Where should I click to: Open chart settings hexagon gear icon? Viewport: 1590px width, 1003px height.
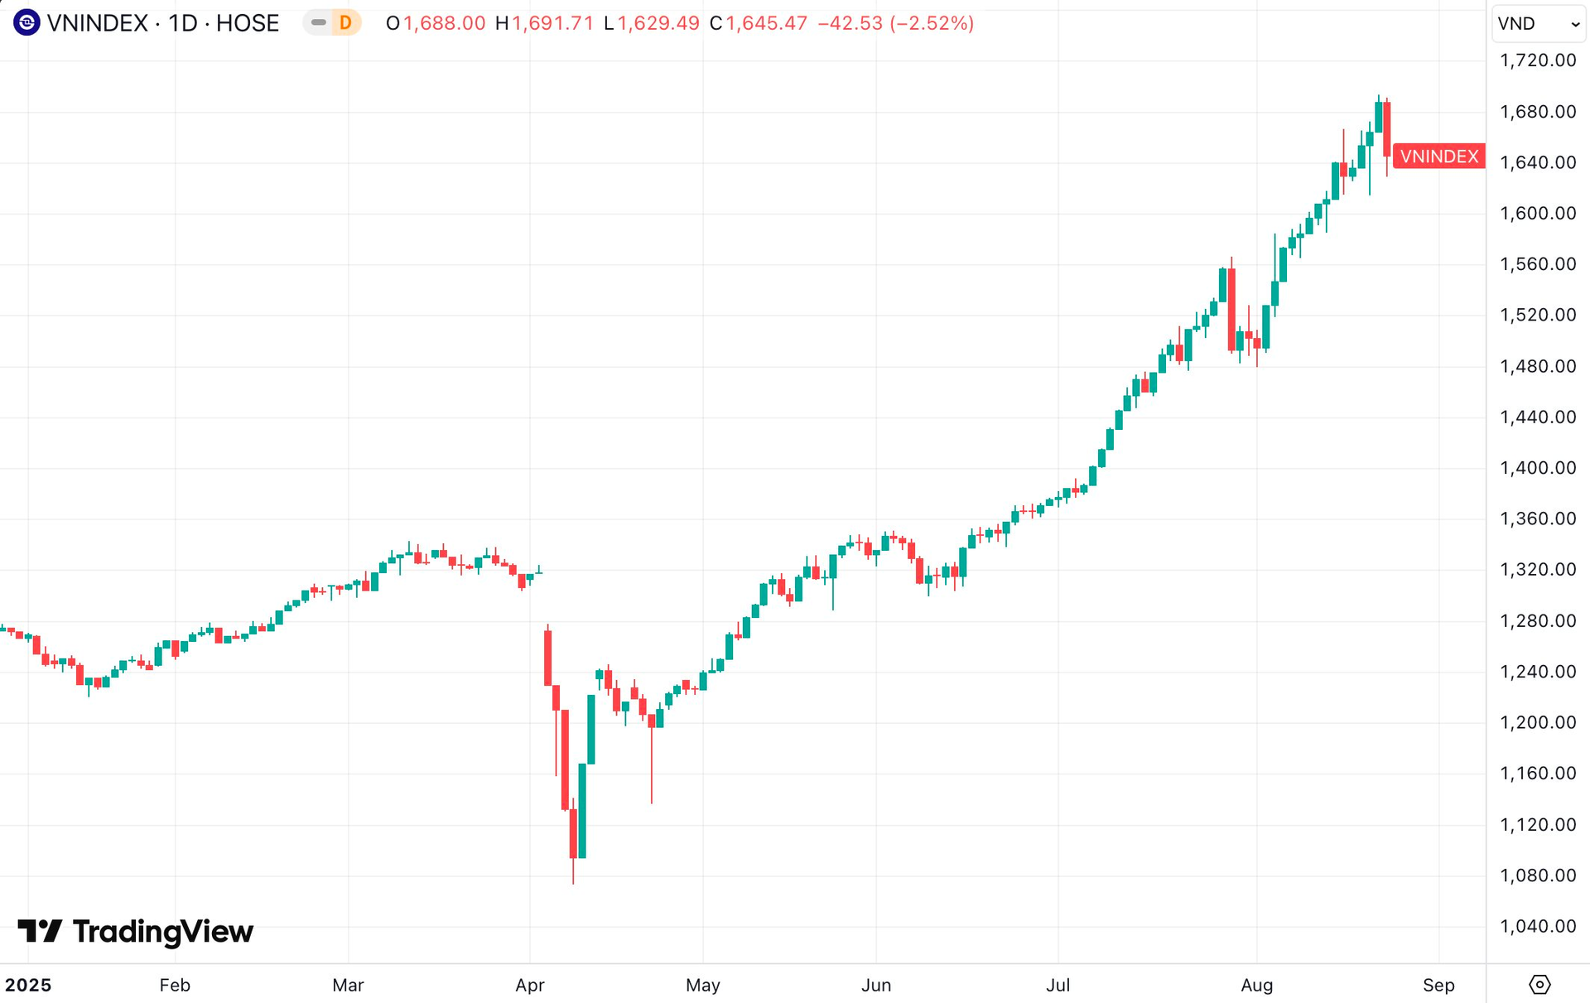click(1539, 984)
